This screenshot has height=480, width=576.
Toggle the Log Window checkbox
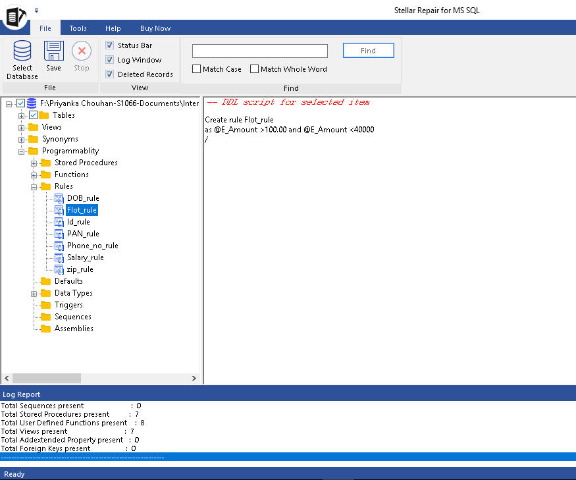click(x=109, y=59)
